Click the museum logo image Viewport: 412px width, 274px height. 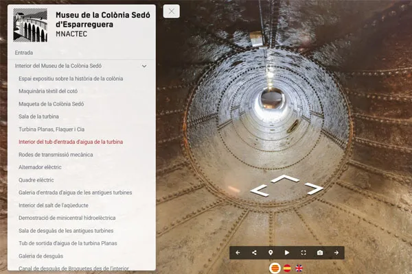tap(31, 25)
